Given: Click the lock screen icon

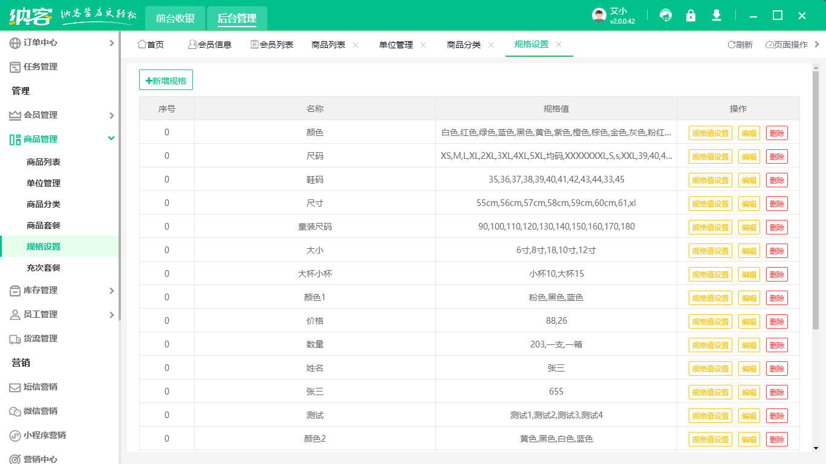Looking at the screenshot, I should tap(691, 16).
